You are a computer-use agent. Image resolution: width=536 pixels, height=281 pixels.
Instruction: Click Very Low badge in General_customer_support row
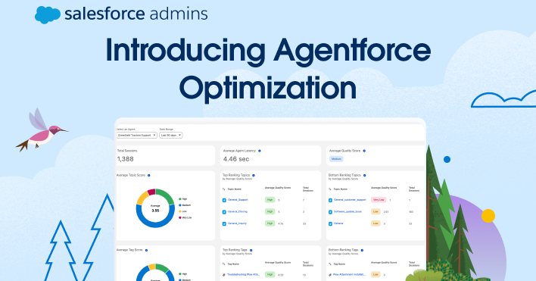point(379,200)
